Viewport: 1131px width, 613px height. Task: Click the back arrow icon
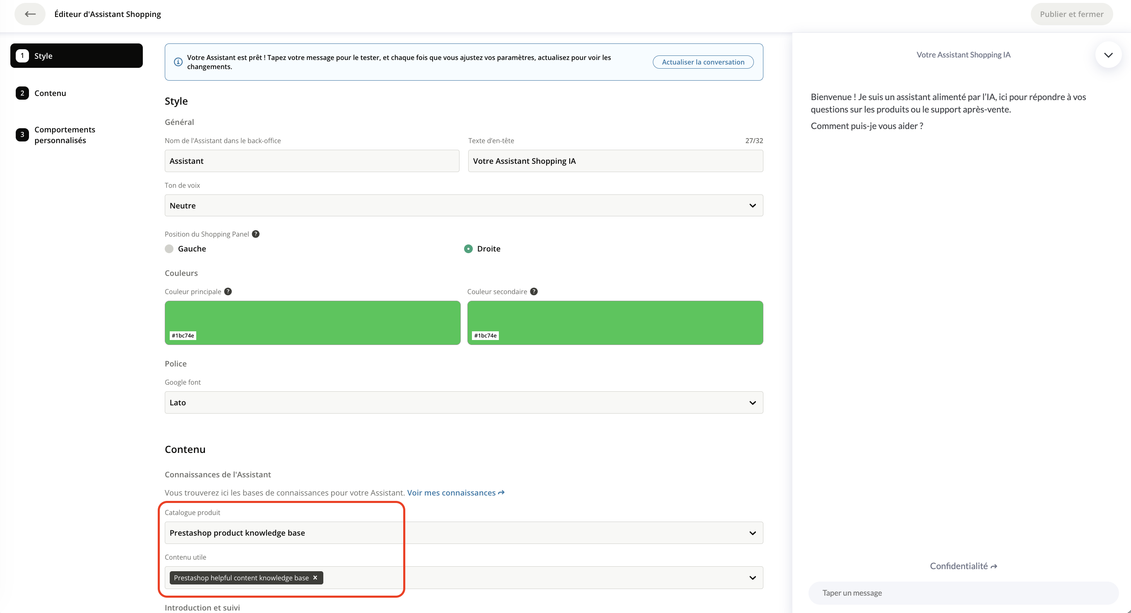30,14
